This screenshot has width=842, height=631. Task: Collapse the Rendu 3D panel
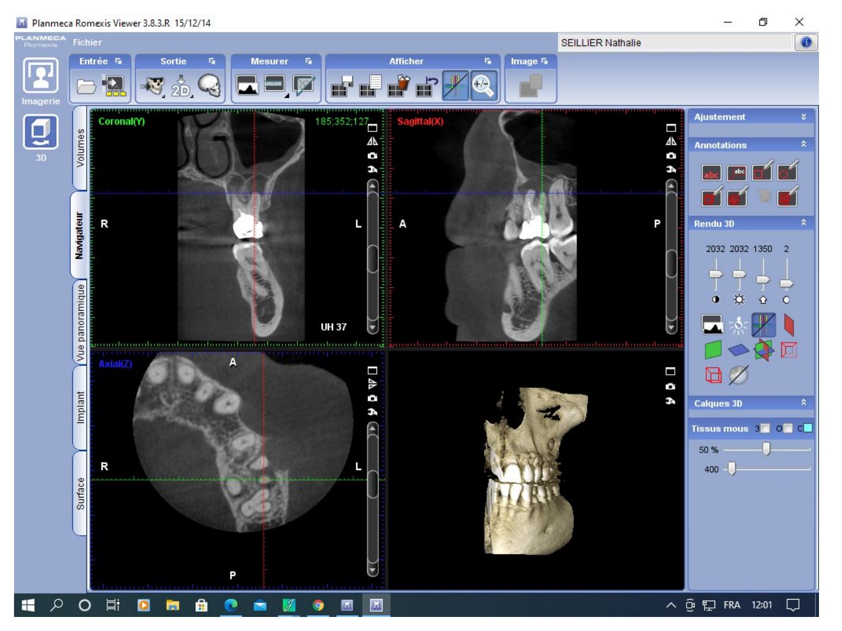tap(803, 223)
